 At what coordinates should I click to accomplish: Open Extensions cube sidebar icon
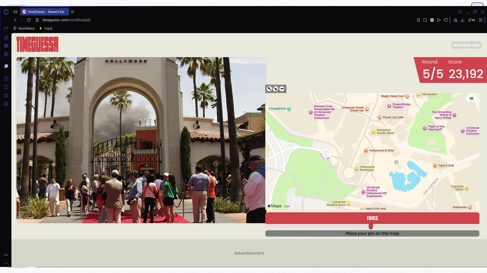6,96
